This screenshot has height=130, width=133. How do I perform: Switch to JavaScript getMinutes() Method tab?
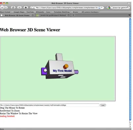coord(53,15)
